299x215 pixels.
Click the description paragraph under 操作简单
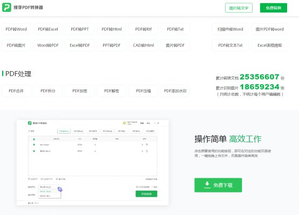pyautogui.click(x=233, y=153)
